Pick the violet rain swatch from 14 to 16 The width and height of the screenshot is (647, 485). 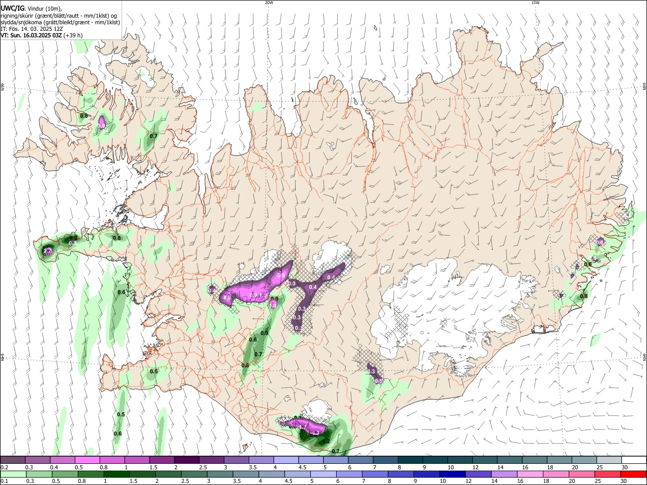click(504, 474)
